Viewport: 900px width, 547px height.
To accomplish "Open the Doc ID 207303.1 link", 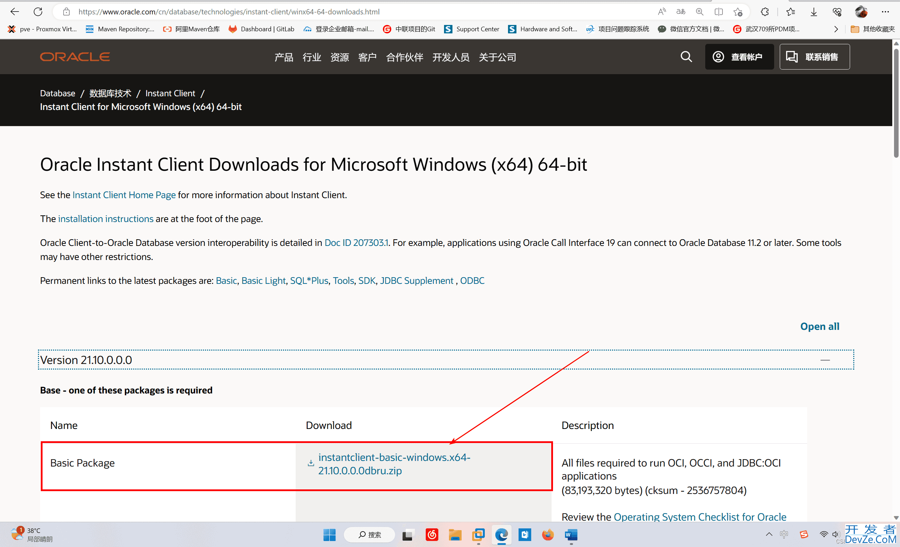I will [356, 243].
